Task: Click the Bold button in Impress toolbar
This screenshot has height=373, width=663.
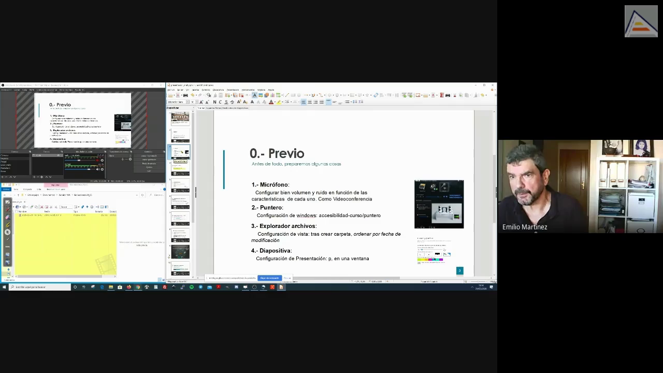Action: pyautogui.click(x=214, y=102)
